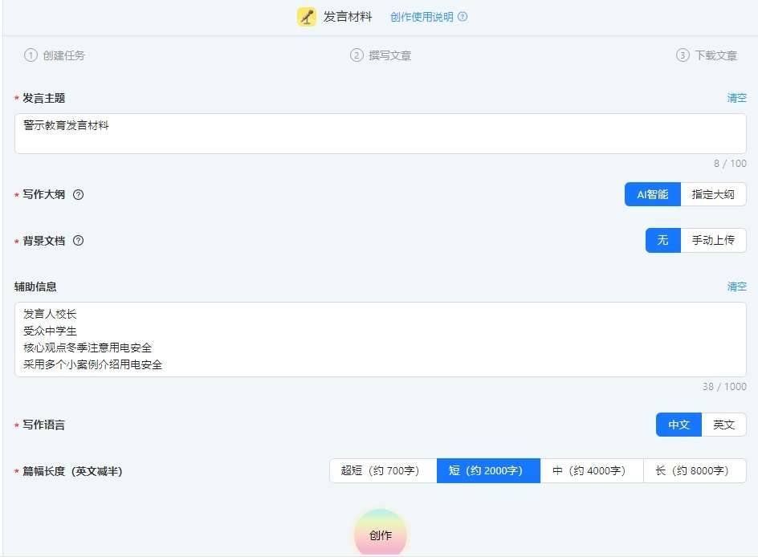Viewport: 758px width, 557px height.
Task: Open the help icon next to 写作大纲
Action: [79, 195]
